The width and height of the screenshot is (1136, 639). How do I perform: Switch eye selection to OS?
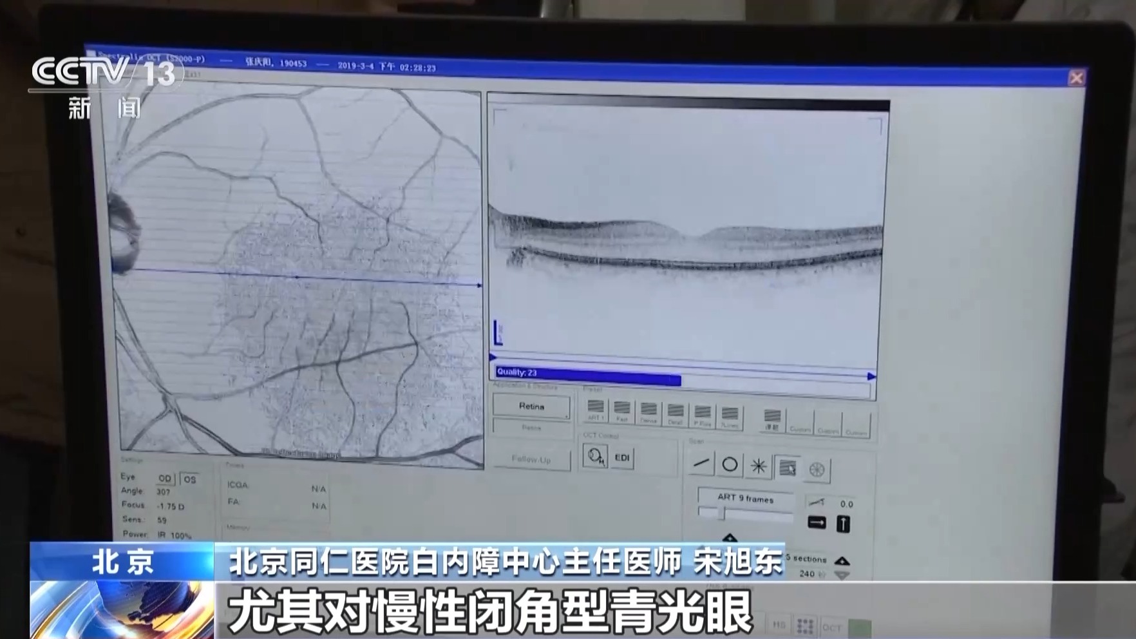pos(189,479)
